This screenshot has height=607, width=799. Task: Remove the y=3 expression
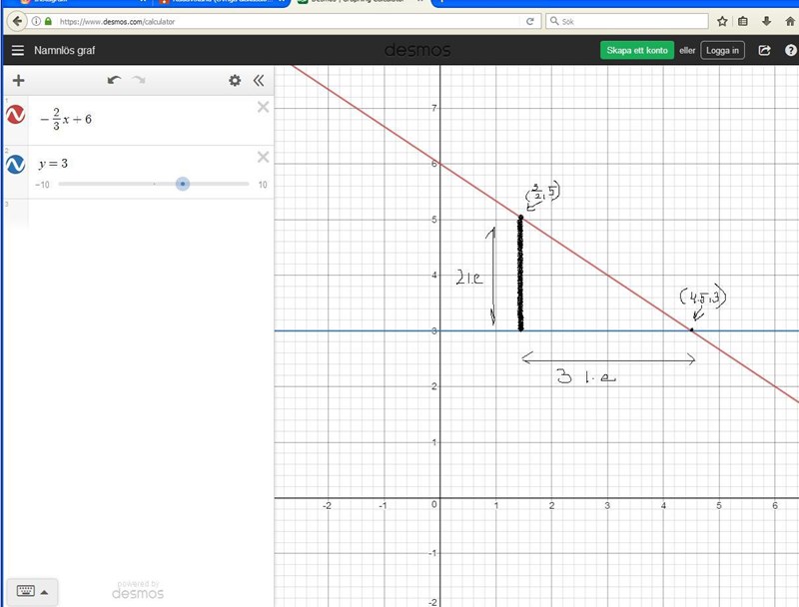[x=264, y=157]
